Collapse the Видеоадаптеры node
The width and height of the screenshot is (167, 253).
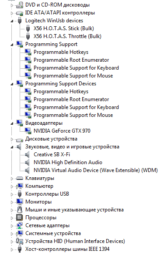point(12,123)
